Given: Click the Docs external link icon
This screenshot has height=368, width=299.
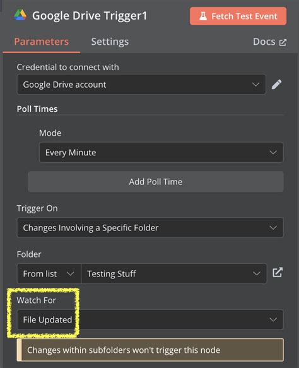Looking at the screenshot, I should click(283, 42).
